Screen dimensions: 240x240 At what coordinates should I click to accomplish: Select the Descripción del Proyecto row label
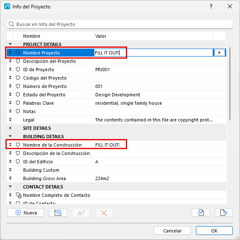pos(50,61)
